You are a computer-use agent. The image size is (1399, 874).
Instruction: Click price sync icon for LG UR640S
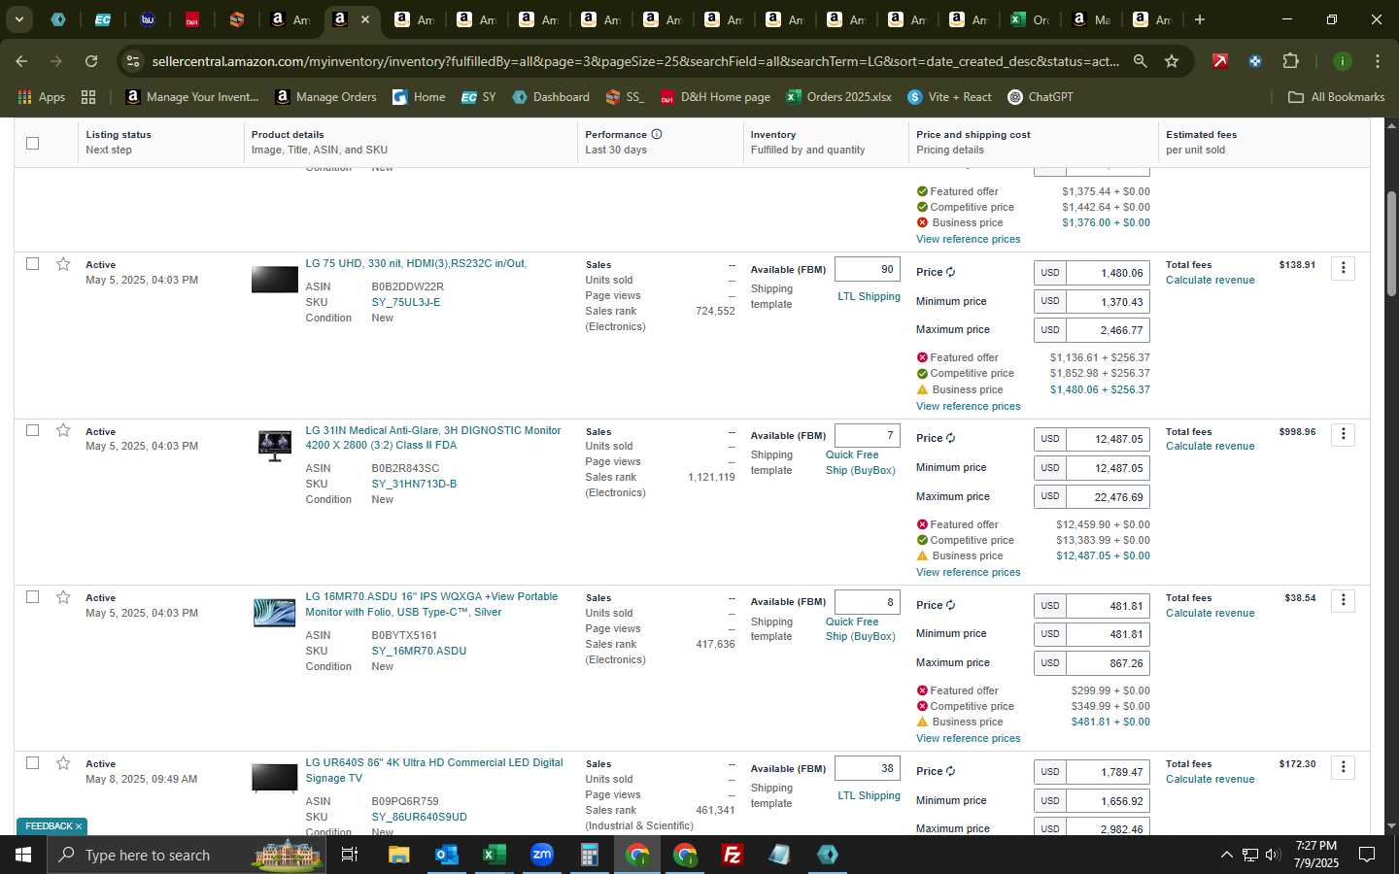tap(951, 772)
